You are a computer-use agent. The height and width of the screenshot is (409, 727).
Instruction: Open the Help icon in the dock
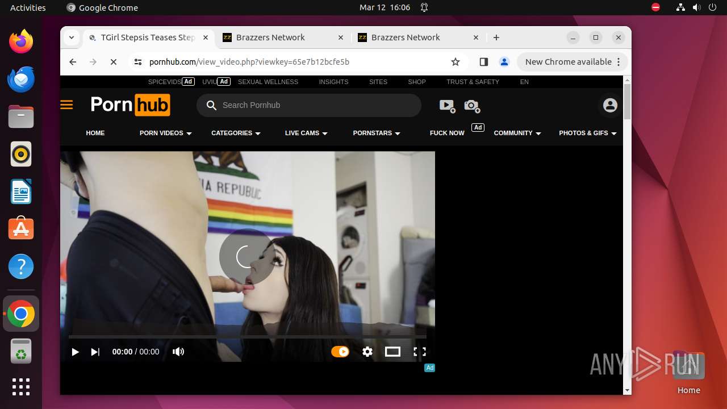(x=21, y=266)
